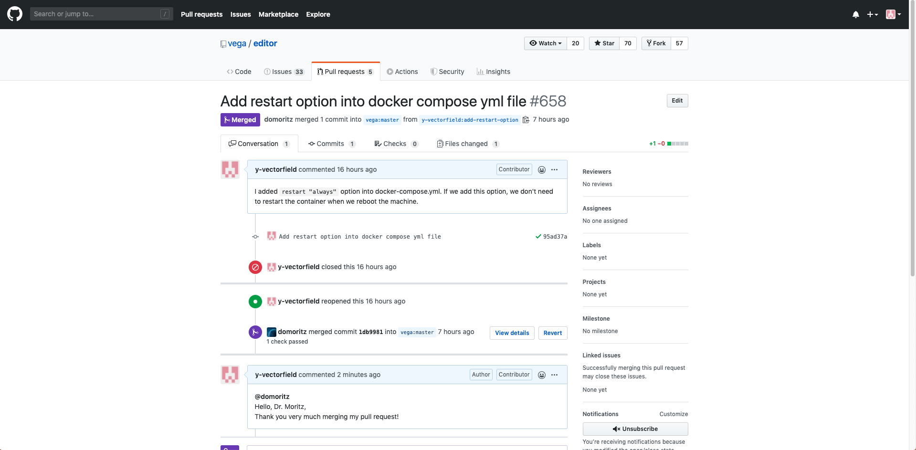Click the diff stat bar showing +1 −0

(x=677, y=144)
